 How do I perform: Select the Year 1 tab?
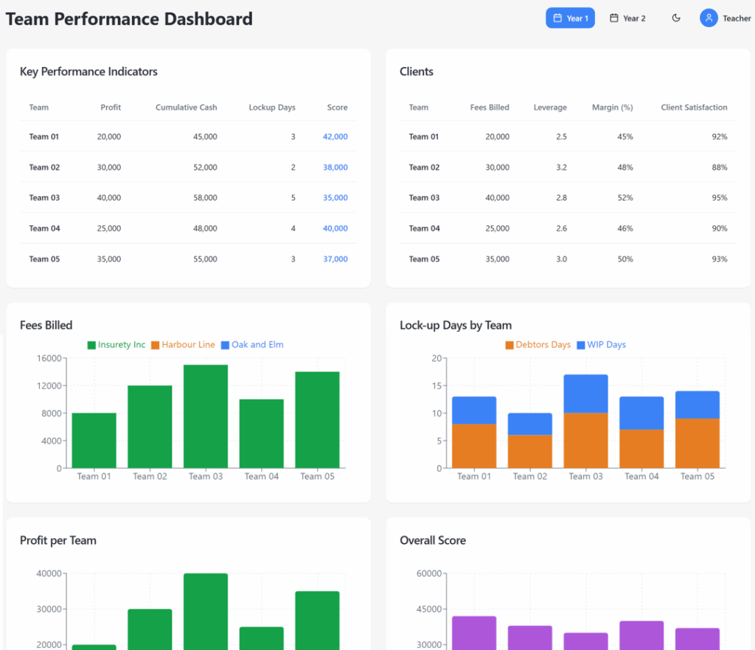(570, 18)
